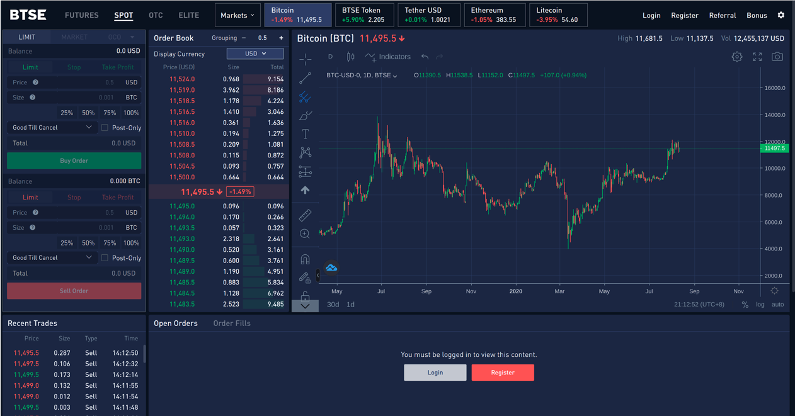Increase order book grouping with plus
Viewport: 795px width, 416px height.
pyautogui.click(x=281, y=38)
